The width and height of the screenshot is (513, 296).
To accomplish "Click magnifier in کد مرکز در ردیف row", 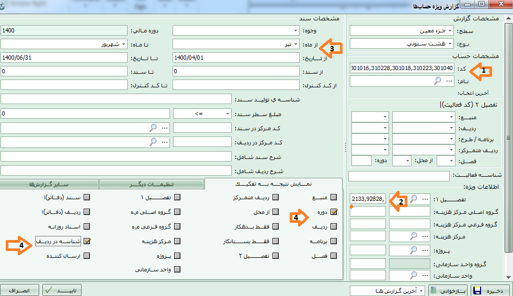I will pos(153,142).
